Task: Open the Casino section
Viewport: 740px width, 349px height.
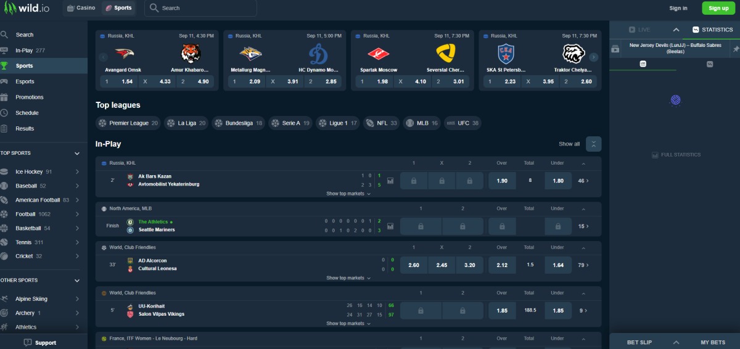Action: (x=81, y=8)
